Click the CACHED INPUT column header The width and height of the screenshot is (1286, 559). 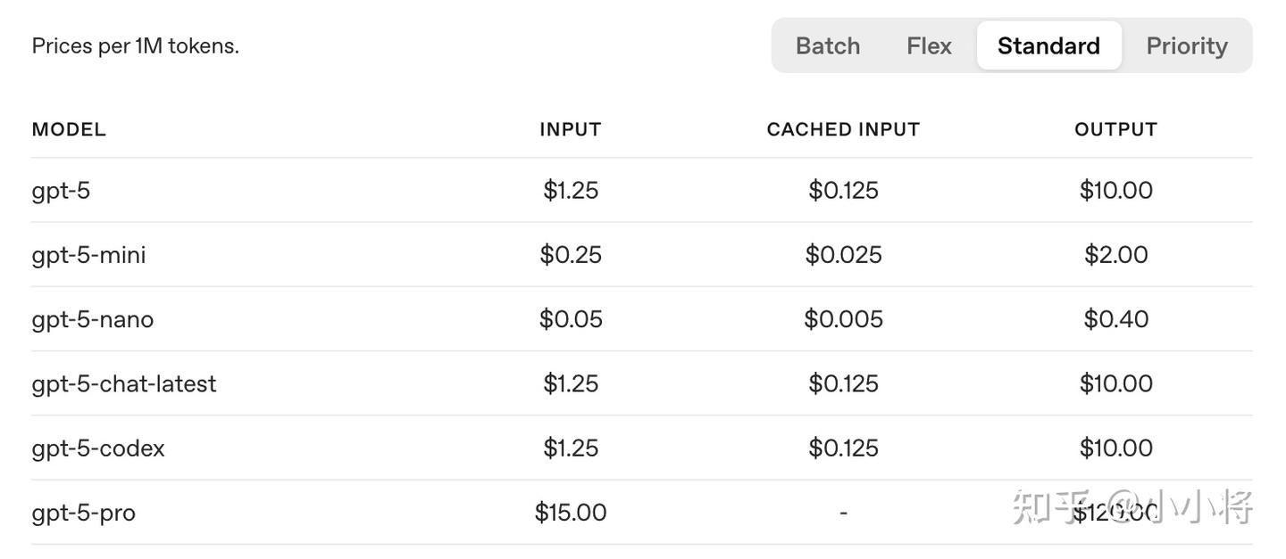tap(843, 129)
